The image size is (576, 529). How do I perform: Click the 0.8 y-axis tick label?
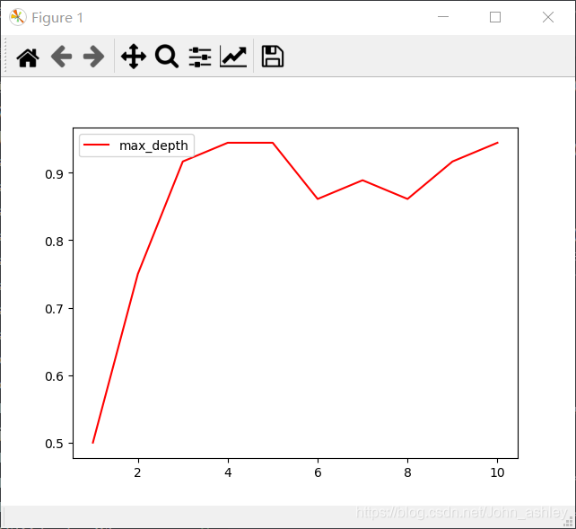pyautogui.click(x=54, y=242)
